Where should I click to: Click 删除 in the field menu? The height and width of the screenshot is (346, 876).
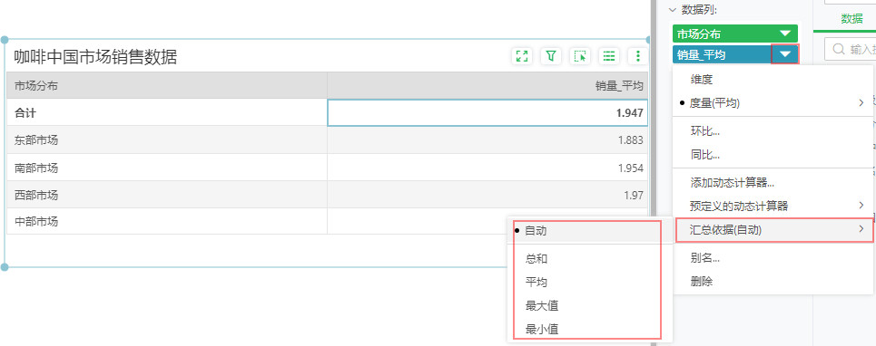pyautogui.click(x=773, y=282)
